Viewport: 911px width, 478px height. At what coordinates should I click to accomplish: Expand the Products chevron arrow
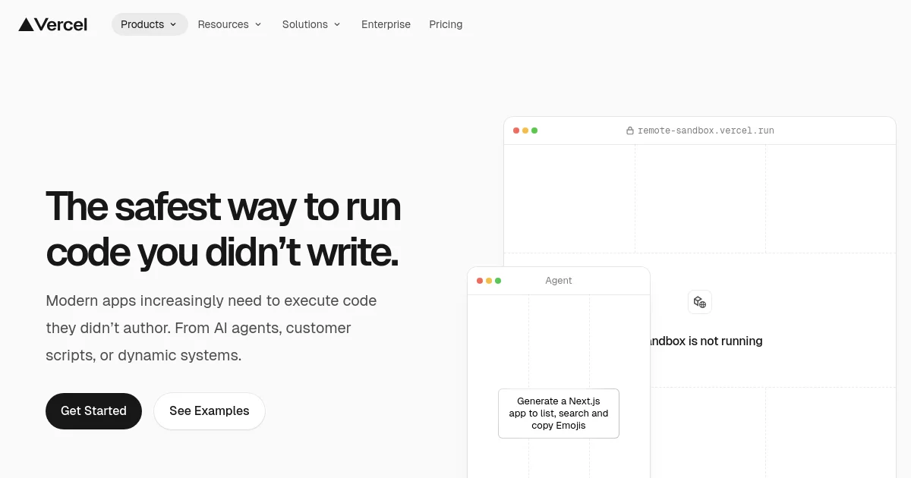click(173, 24)
